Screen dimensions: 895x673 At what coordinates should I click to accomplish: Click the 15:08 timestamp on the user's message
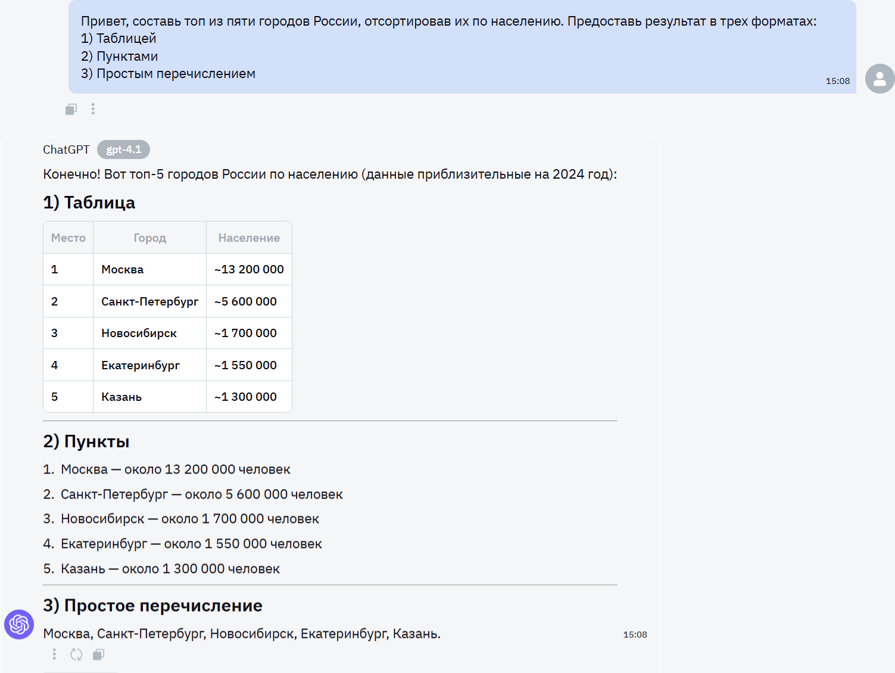point(837,81)
